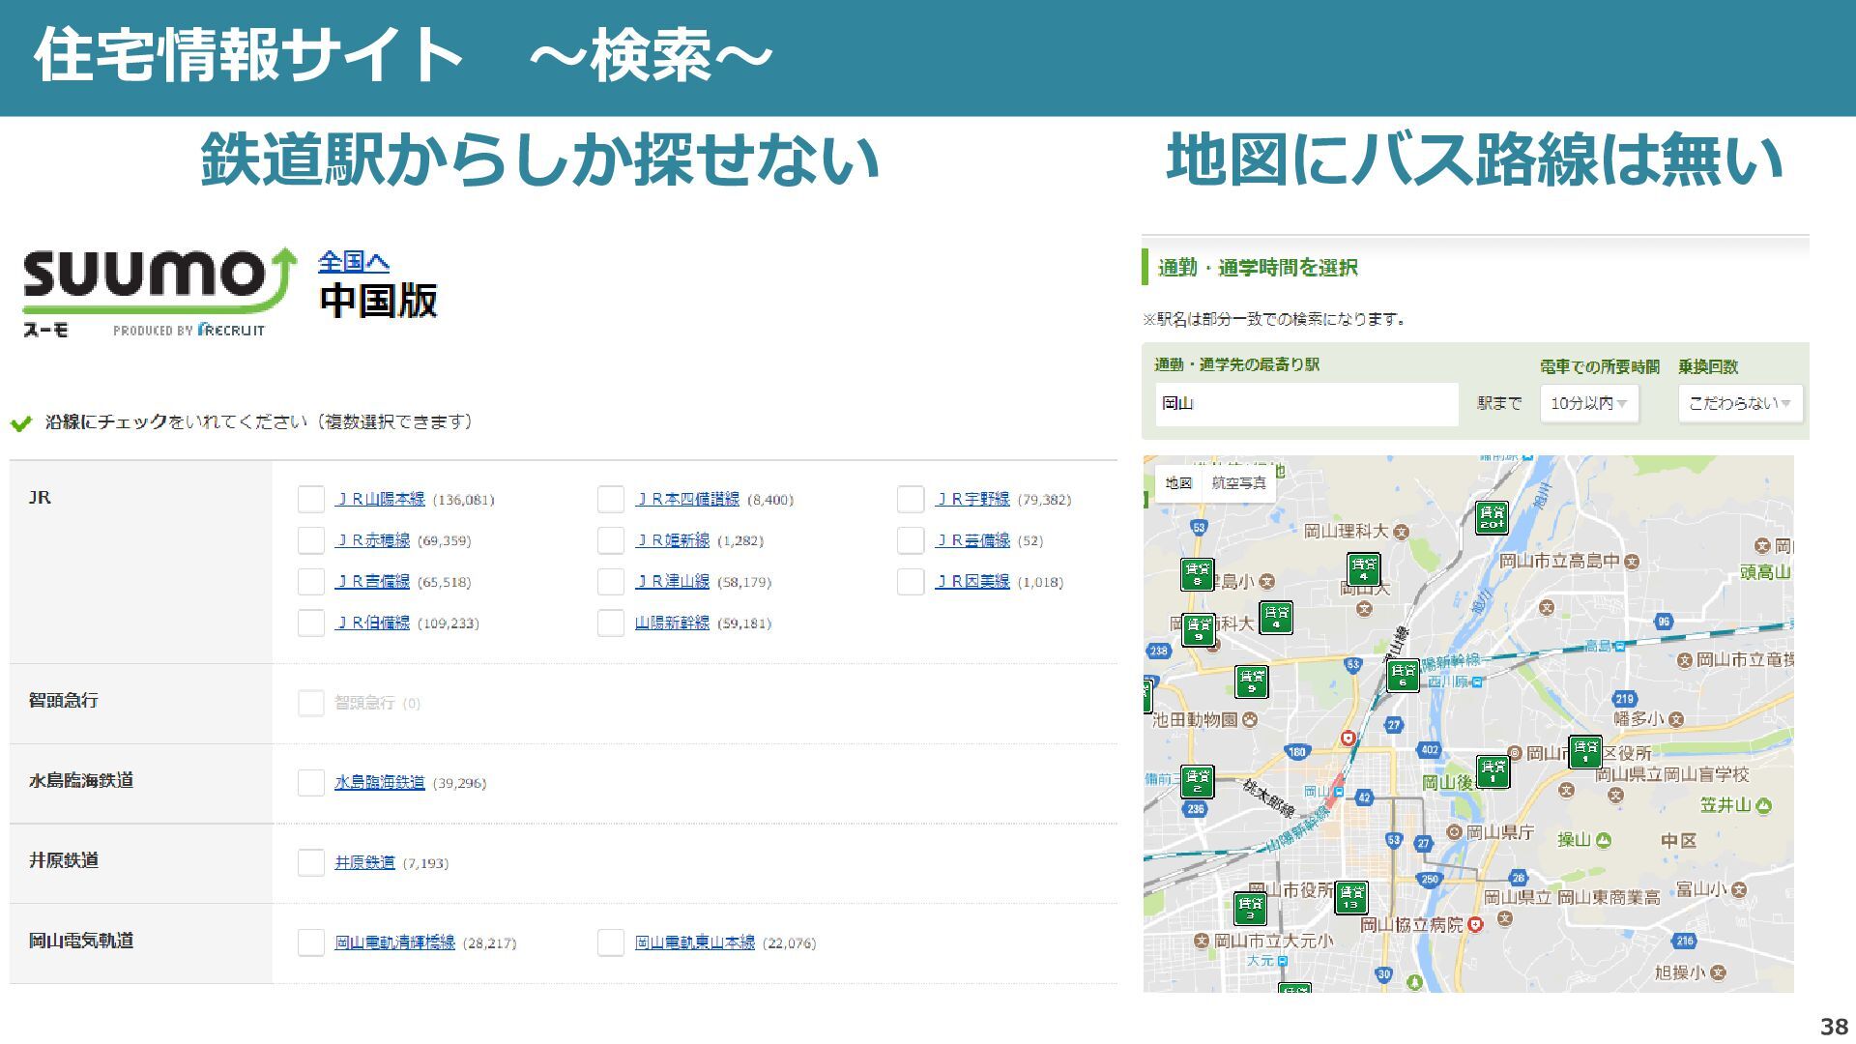Click the 岡山市立大元小 school icon
Image resolution: width=1856 pixels, height=1044 pixels.
point(1202,941)
